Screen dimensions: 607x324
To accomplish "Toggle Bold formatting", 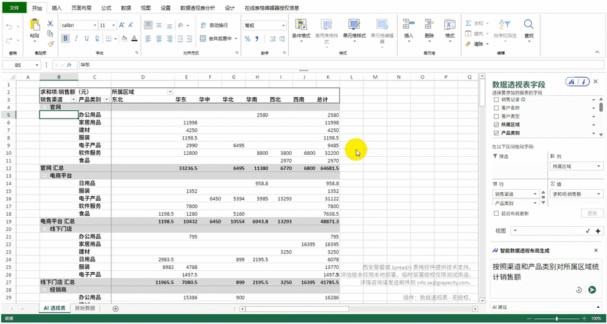I will [66, 38].
